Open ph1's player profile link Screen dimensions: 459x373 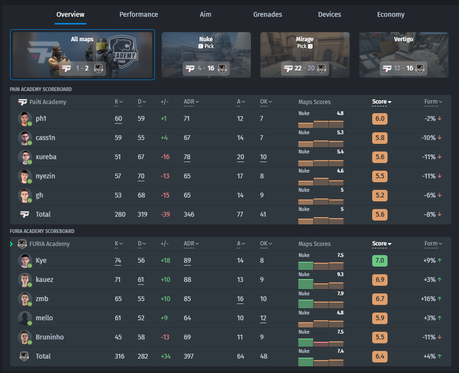click(x=41, y=119)
